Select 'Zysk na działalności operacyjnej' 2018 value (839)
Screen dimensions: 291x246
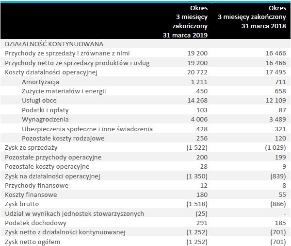click(278, 176)
